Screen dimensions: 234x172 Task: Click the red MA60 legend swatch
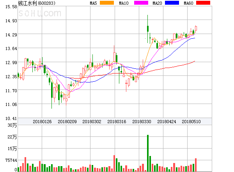(x=203, y=3)
